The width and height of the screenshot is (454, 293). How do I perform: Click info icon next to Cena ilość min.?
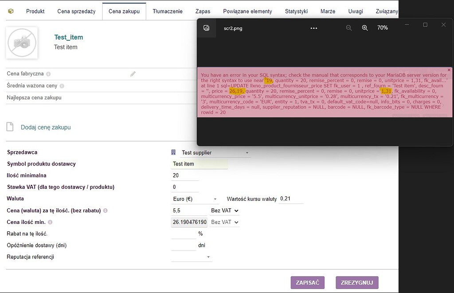[x=50, y=222]
